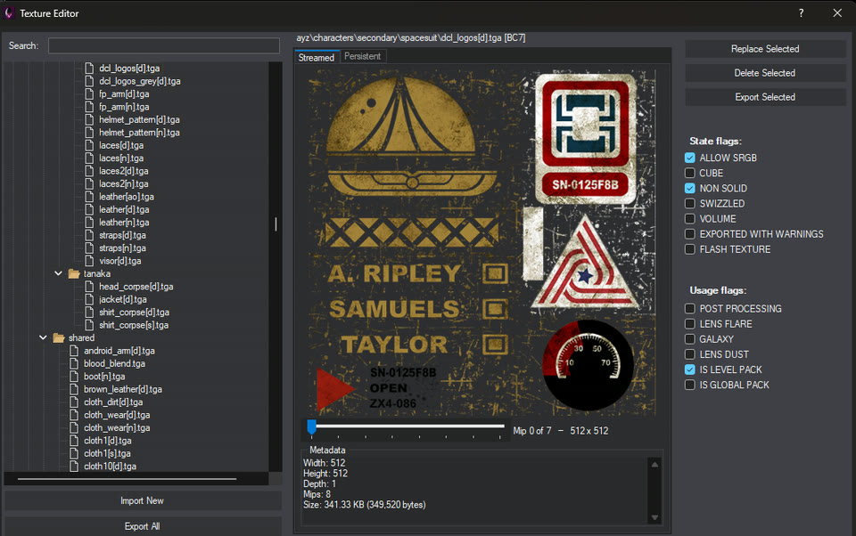Check the FLASH TEXTURE flag
Image resolution: width=856 pixels, height=536 pixels.
[x=690, y=249]
